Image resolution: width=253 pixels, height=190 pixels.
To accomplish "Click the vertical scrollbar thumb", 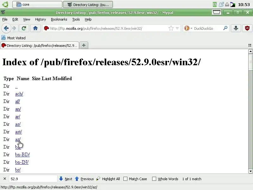I will coord(250,62).
